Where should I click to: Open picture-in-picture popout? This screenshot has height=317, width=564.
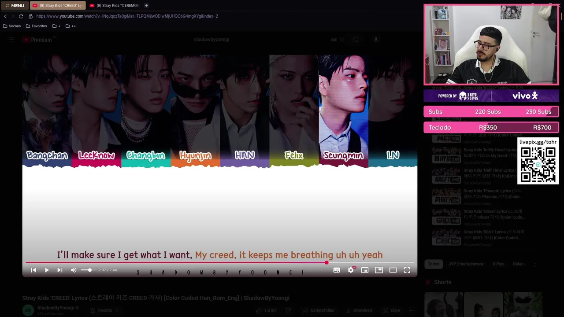(x=379, y=270)
